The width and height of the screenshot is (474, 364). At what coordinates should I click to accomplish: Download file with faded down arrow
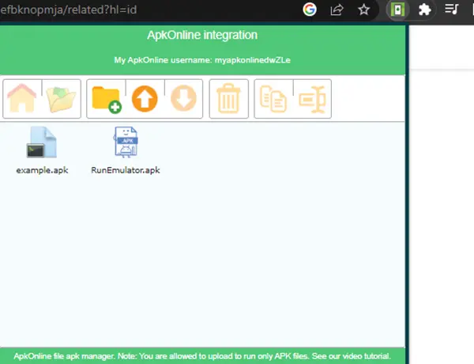pyautogui.click(x=183, y=98)
